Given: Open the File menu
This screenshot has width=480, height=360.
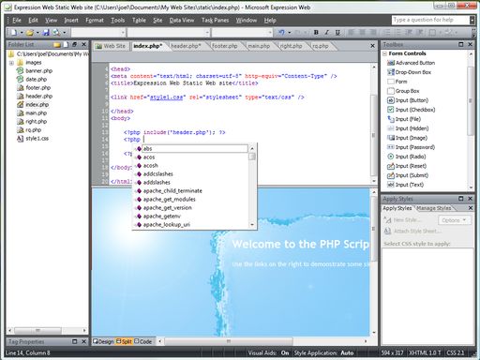Looking at the screenshot, I should pos(17,21).
